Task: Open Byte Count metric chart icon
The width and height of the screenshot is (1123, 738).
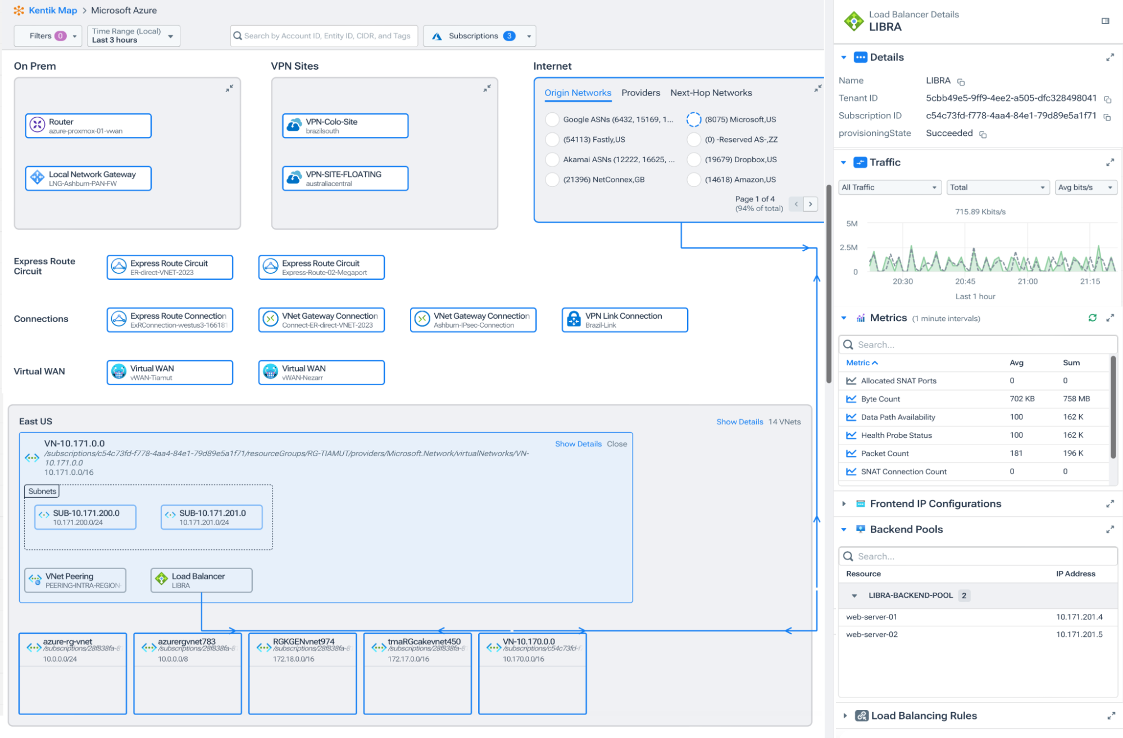Action: [x=851, y=399]
